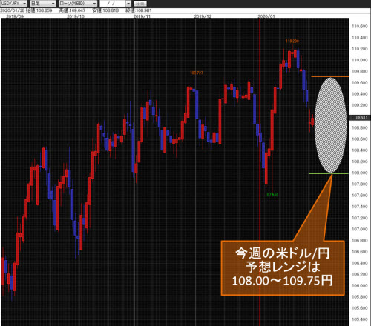Viewport: 371px width, 326px height.
Task: Click the 2019/12 date axis label
Action: tap(203, 16)
